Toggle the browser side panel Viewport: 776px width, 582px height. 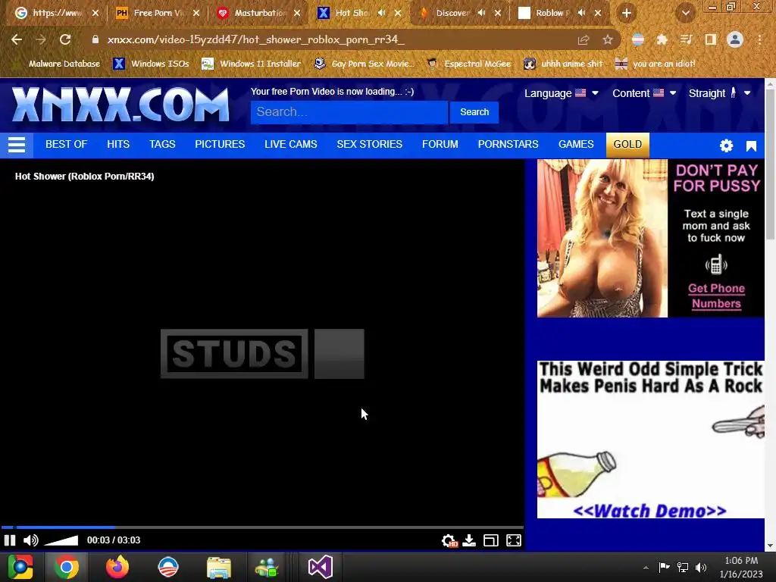coord(711,40)
